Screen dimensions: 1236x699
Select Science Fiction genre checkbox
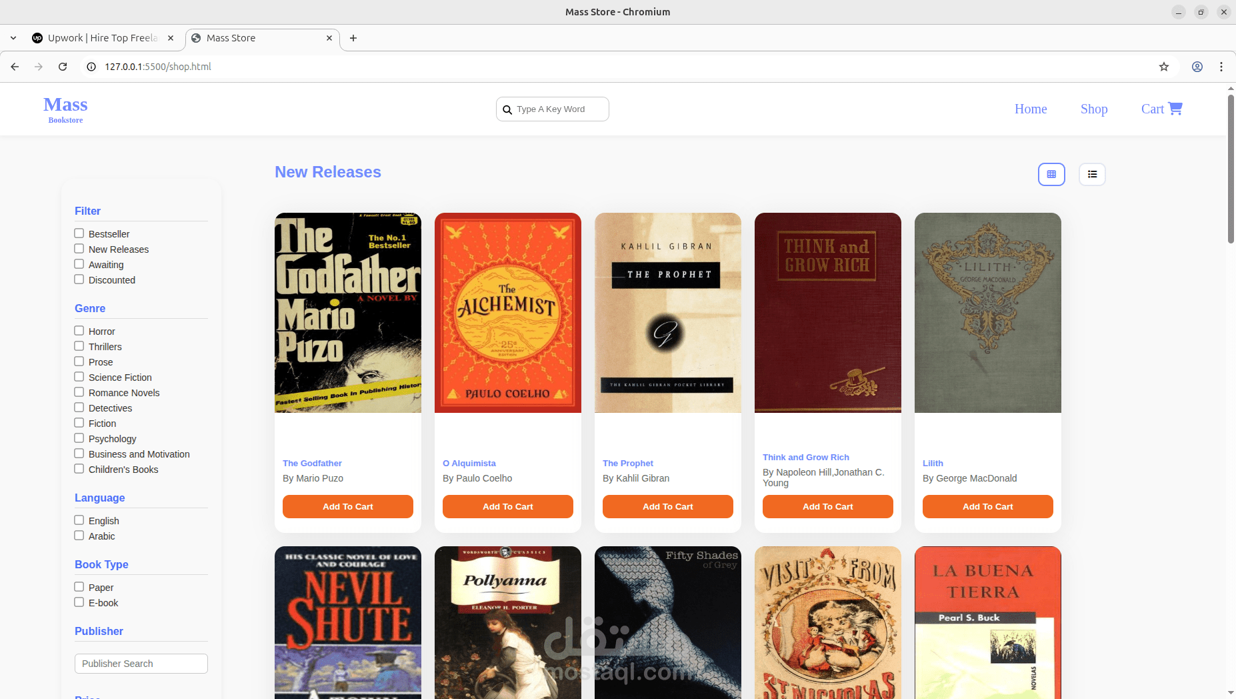coord(79,377)
